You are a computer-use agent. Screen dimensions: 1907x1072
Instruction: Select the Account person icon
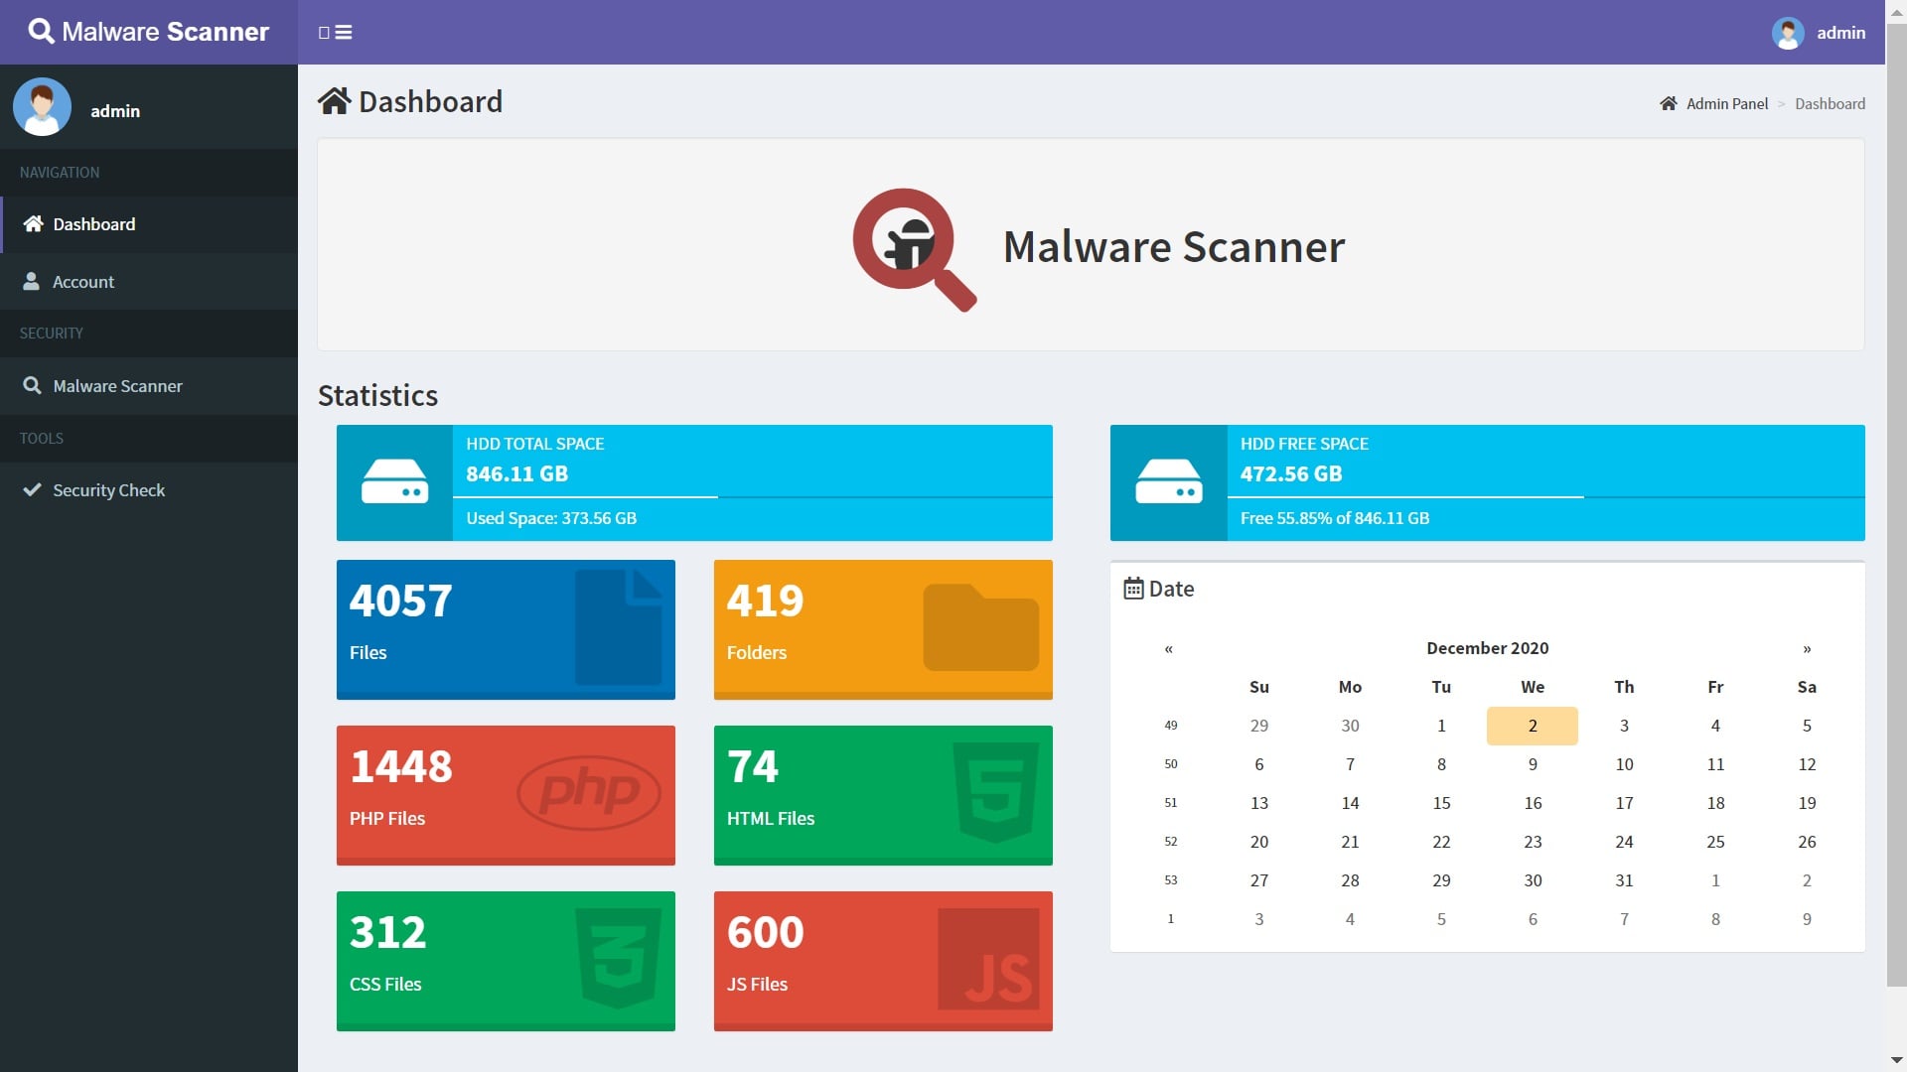click(34, 281)
